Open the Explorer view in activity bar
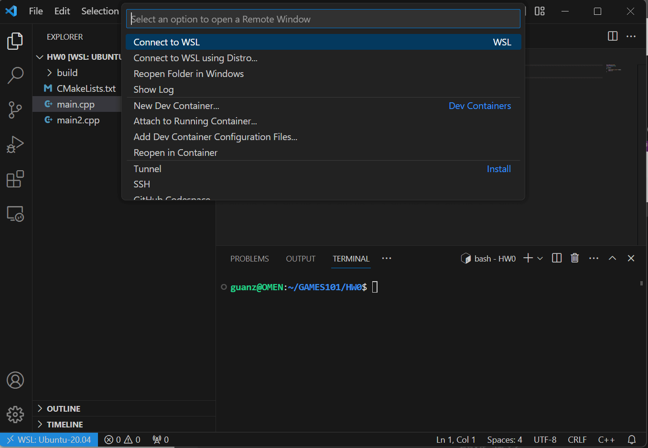Screen dimensions: 648x448 (x=15, y=41)
